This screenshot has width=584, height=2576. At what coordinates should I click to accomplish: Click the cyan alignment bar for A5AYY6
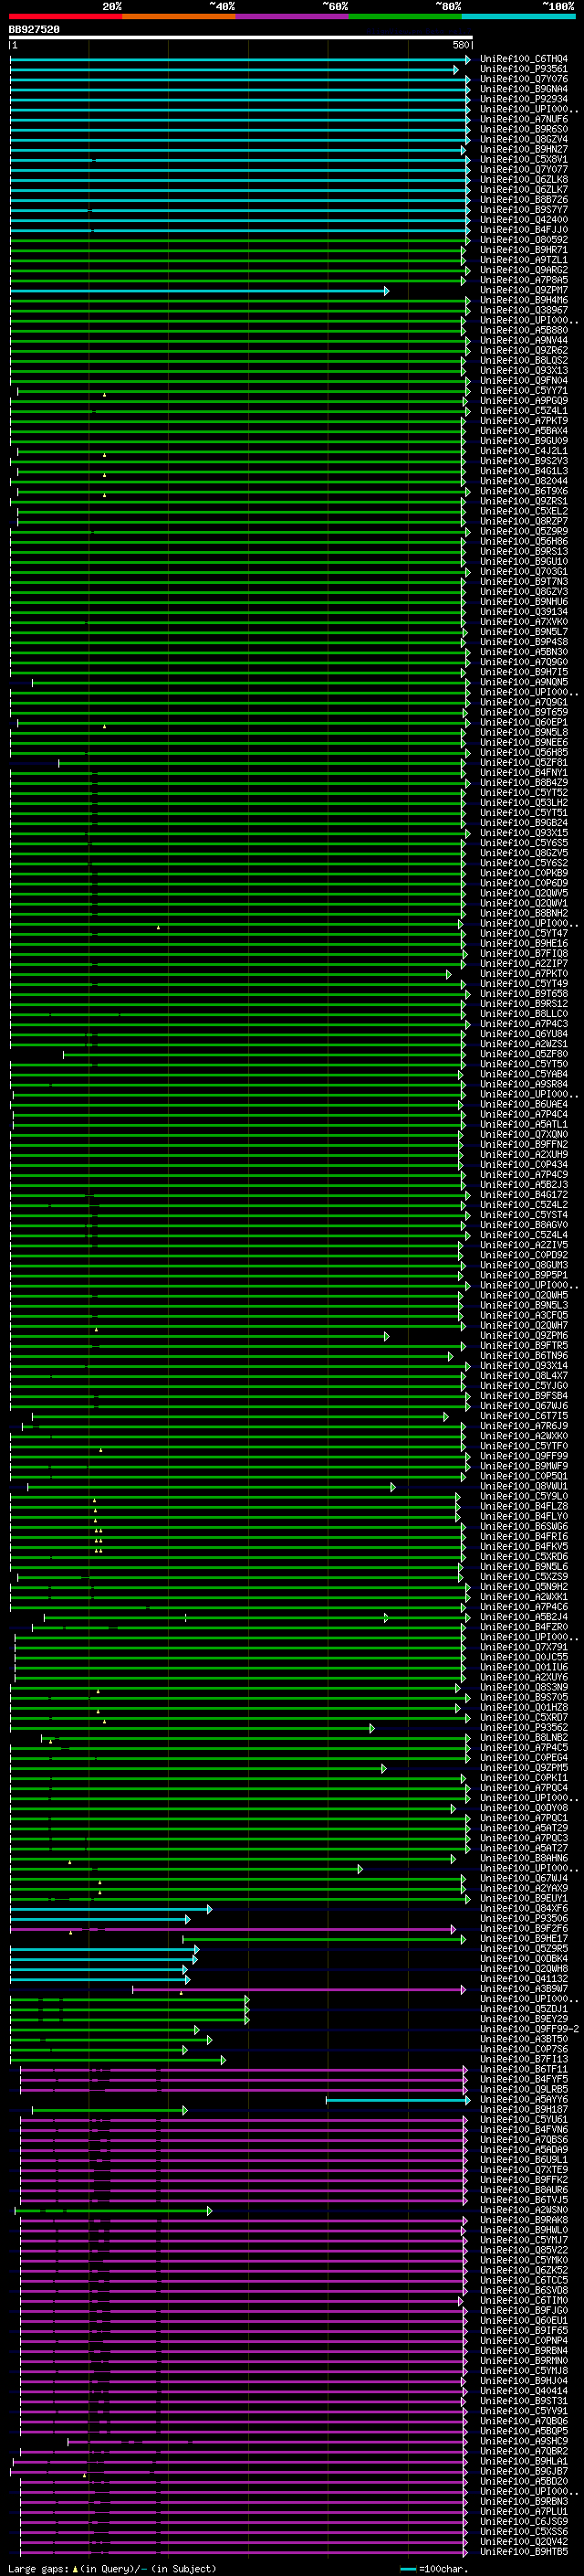click(397, 2100)
